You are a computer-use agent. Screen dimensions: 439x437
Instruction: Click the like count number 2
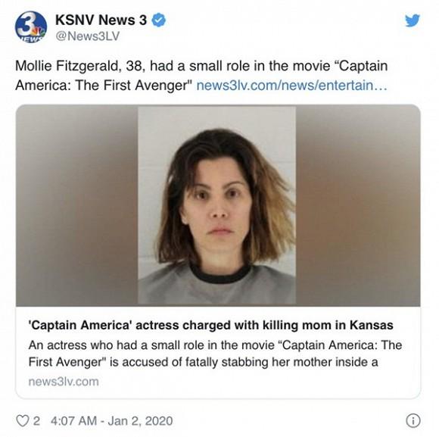[36, 421]
